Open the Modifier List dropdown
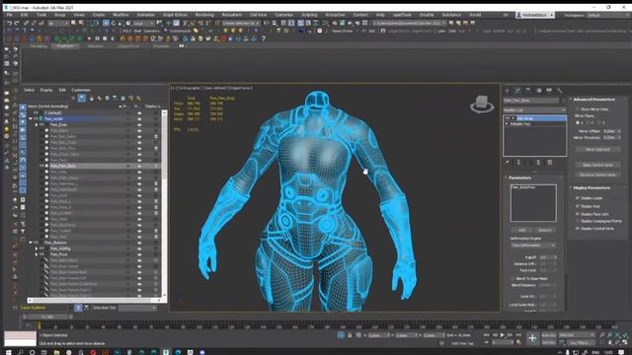Image resolution: width=632 pixels, height=355 pixels. tap(534, 109)
